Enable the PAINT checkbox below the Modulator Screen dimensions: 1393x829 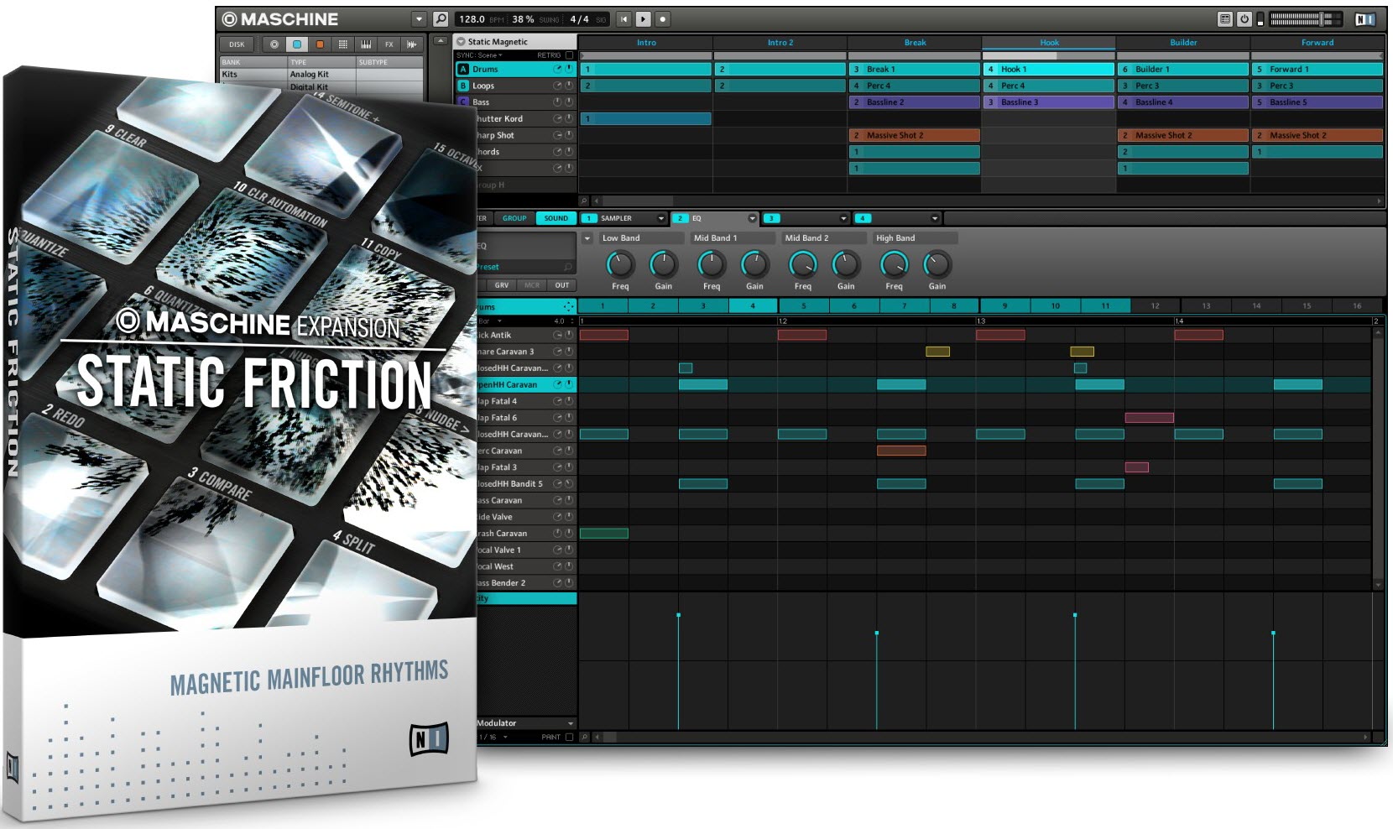pyautogui.click(x=569, y=738)
